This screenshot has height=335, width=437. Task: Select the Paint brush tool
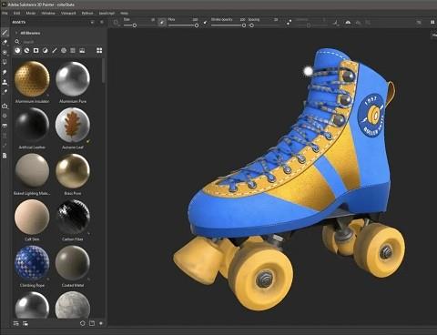[5, 33]
